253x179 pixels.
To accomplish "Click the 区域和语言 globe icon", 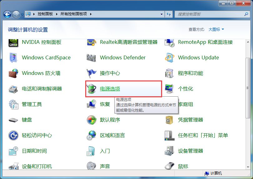I will [x=91, y=135].
